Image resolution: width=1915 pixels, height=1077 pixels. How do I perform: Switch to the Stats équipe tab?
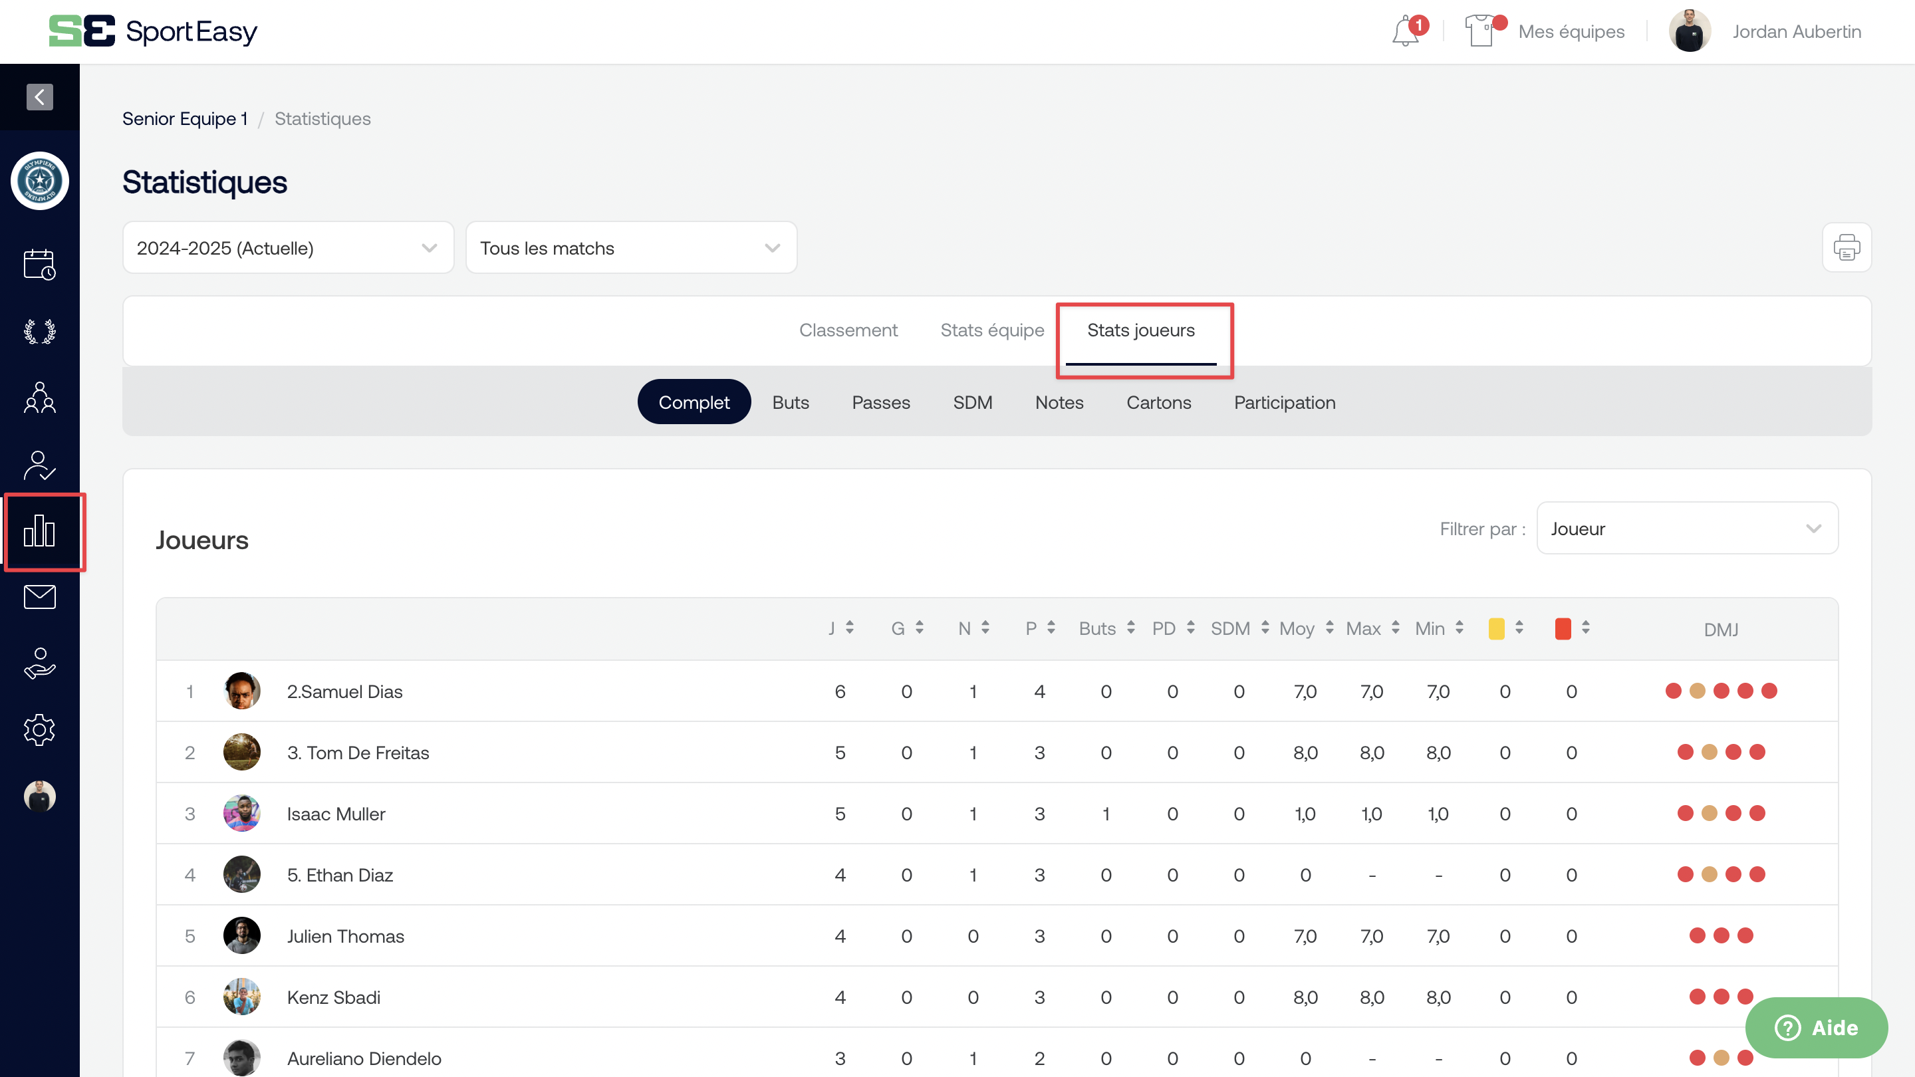[x=991, y=330]
